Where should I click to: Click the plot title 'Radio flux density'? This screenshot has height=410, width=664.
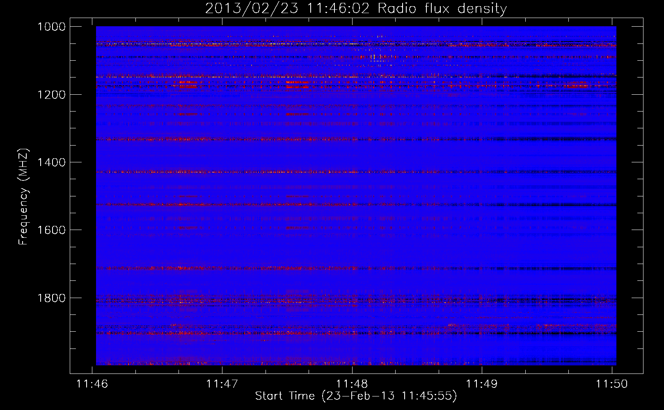[442, 8]
